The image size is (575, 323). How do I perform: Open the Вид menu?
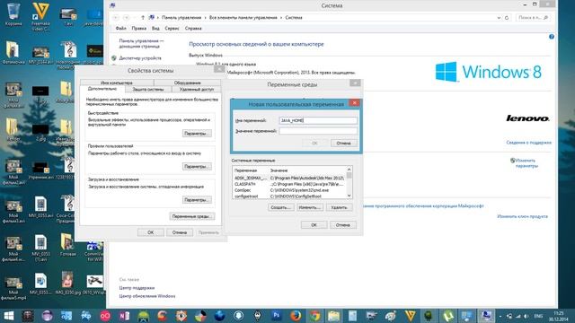(155, 28)
